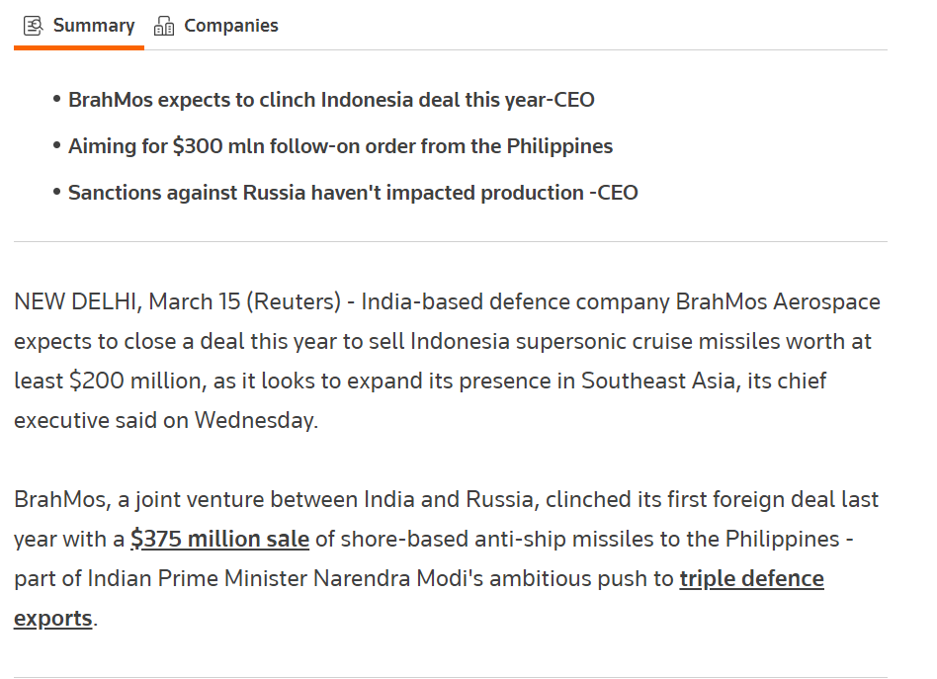Click the Summary tab document icon
Image resolution: width=937 pixels, height=679 pixels.
tap(34, 26)
